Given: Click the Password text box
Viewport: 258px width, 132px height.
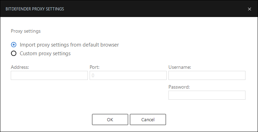Looking at the screenshot, I should (x=207, y=95).
